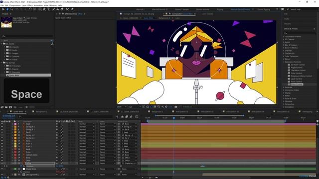The image size is (319, 179).
Task: Hide the Chair layer with eye toggle
Action: coord(2,161)
